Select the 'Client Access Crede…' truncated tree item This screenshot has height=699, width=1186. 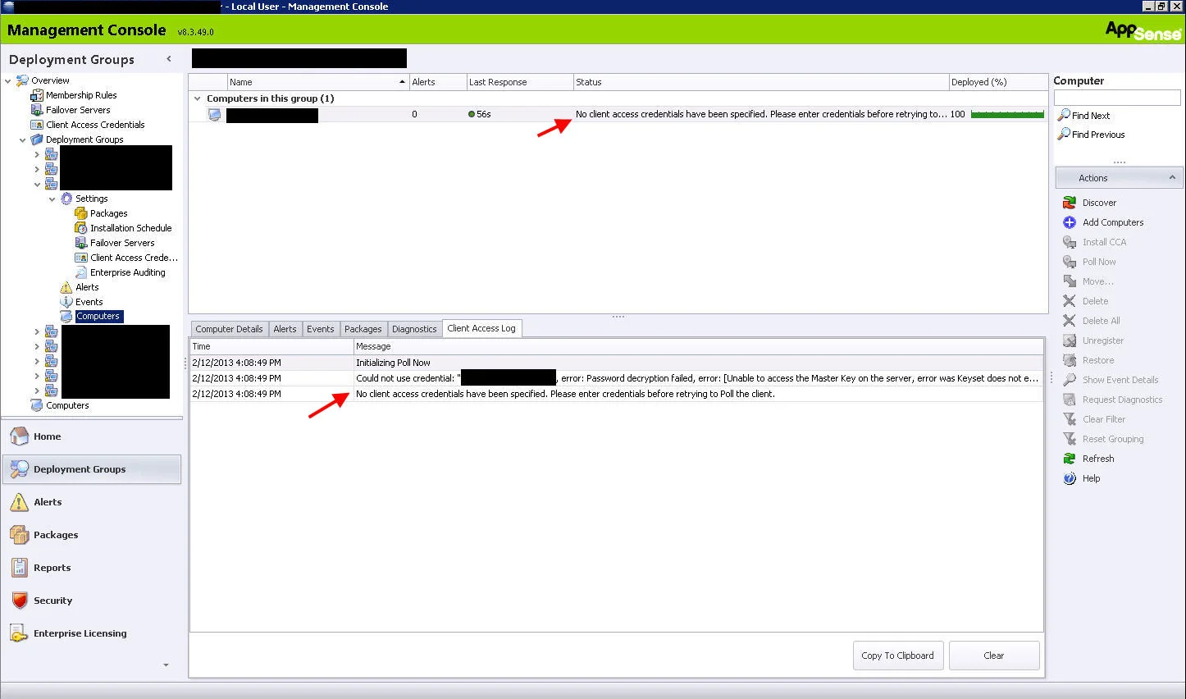(x=134, y=258)
